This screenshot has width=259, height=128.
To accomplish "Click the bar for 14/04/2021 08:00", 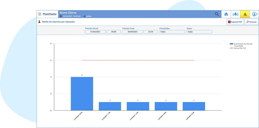I will (166, 106).
